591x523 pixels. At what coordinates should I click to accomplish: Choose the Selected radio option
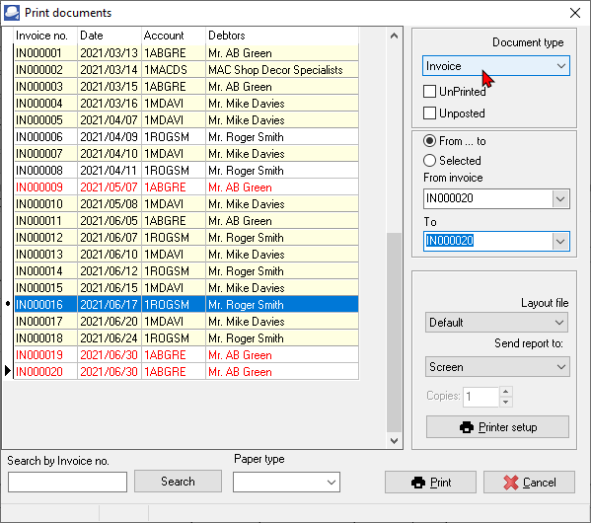[x=429, y=161]
